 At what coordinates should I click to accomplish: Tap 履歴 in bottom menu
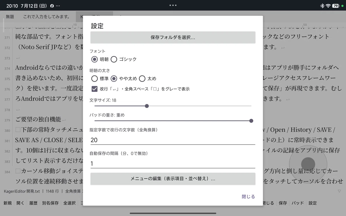coord(33,203)
